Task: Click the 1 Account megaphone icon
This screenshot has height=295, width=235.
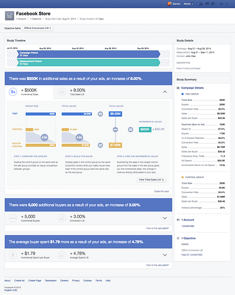Action: click(x=178, y=220)
